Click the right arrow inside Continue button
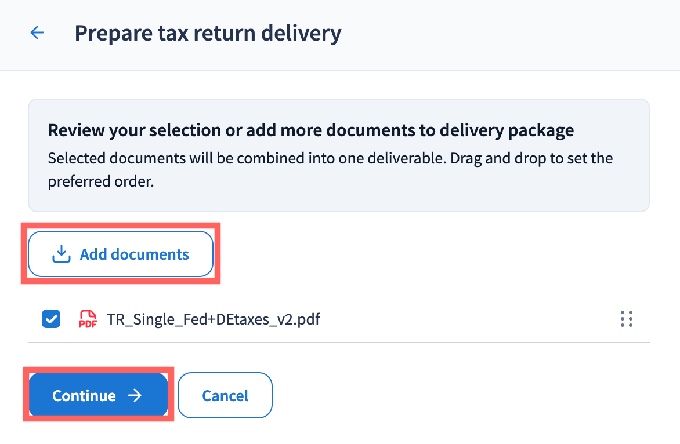This screenshot has width=680, height=444. tap(135, 396)
